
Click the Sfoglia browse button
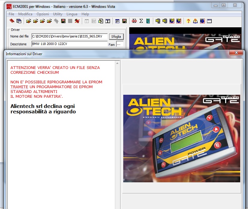point(116,37)
